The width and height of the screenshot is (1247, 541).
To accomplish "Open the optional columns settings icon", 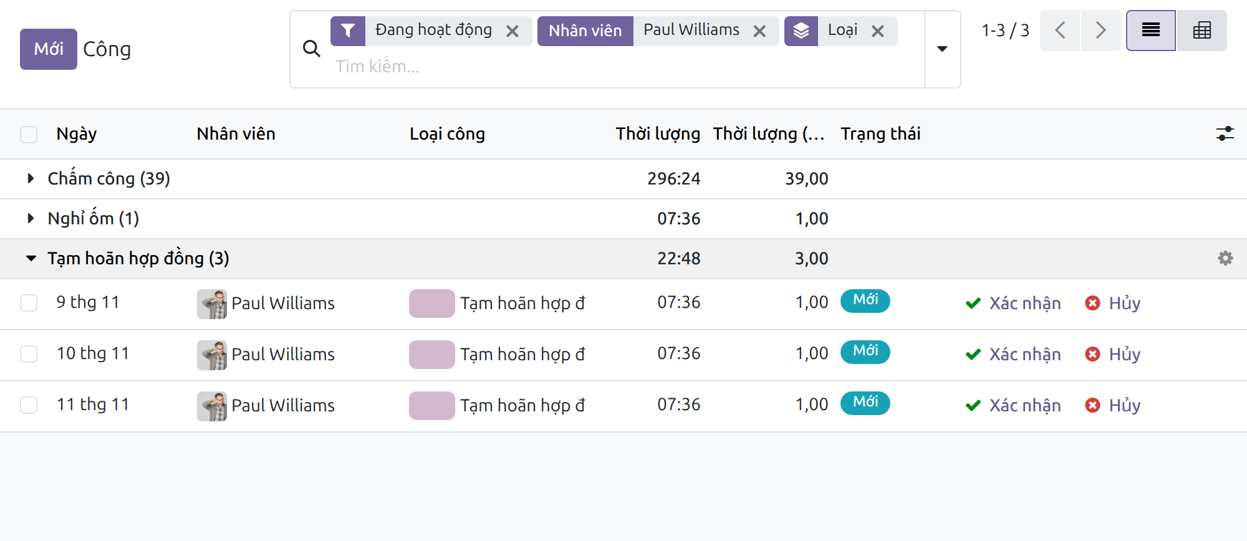I will pyautogui.click(x=1225, y=133).
